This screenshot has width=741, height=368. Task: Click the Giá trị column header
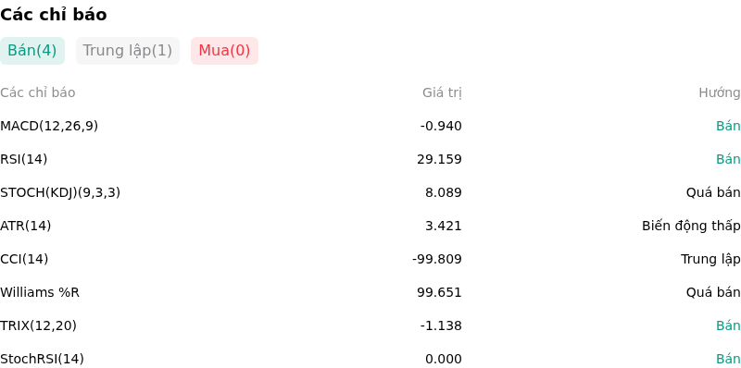point(442,93)
